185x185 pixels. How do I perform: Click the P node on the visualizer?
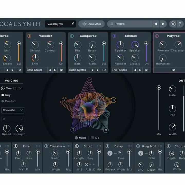[x=89, y=80]
